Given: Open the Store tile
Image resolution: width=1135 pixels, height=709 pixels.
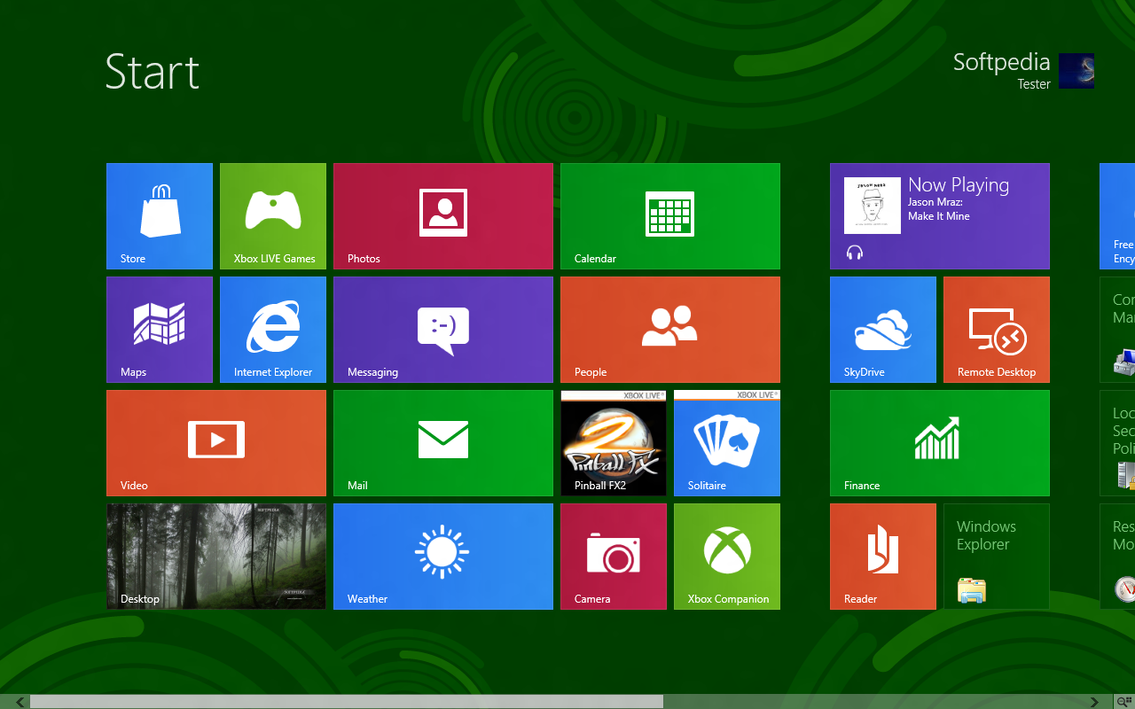Looking at the screenshot, I should tap(160, 215).
